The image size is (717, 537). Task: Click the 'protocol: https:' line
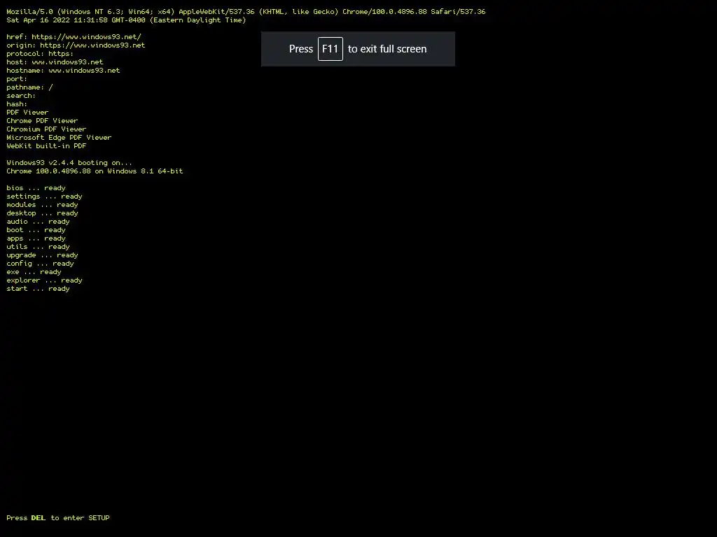point(40,54)
